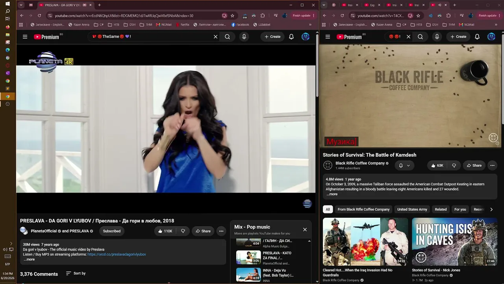
Task: Open YouTube guide menu in right window
Action: (x=328, y=37)
